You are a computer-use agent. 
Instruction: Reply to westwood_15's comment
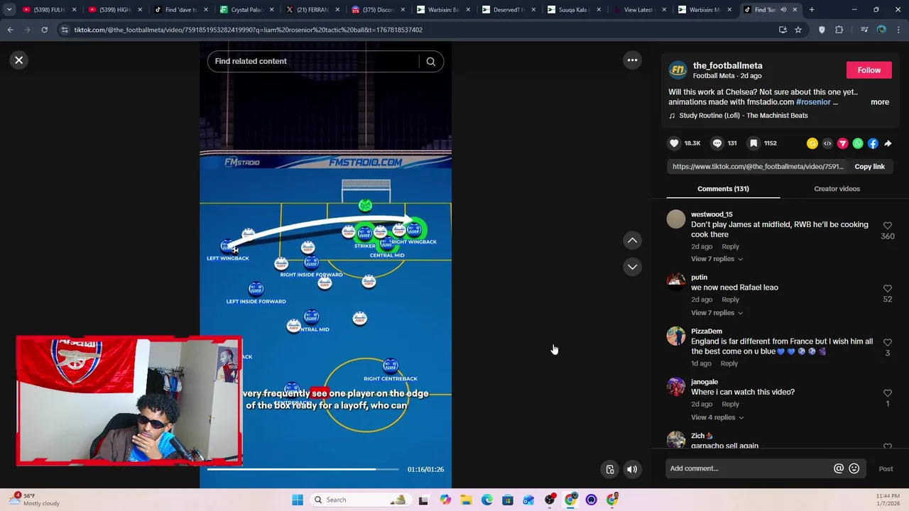click(x=730, y=247)
